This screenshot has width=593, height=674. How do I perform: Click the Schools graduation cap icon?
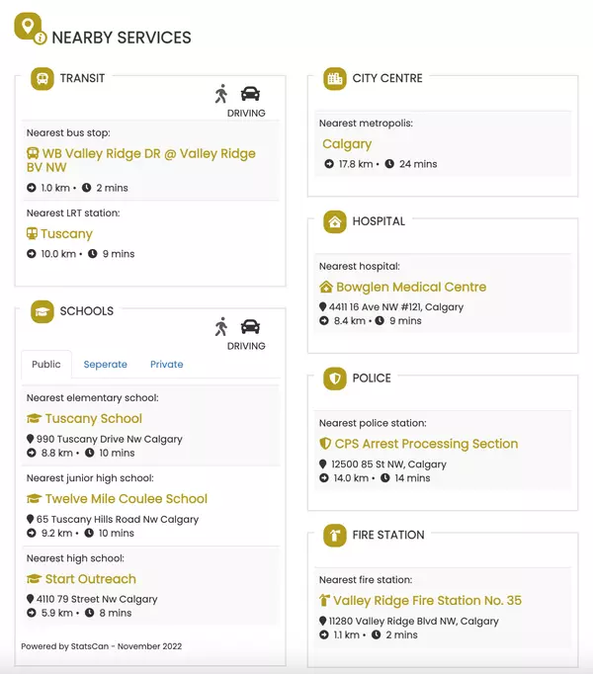click(x=42, y=311)
